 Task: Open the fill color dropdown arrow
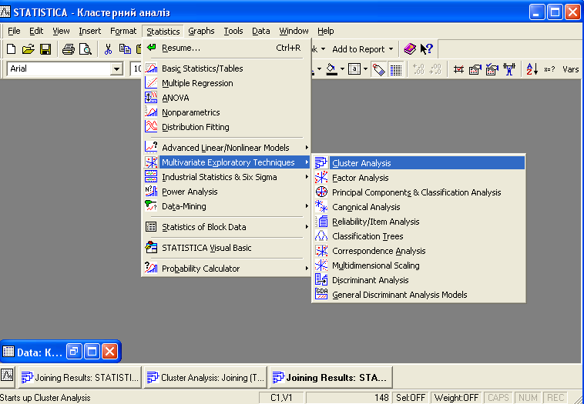pyautogui.click(x=342, y=69)
